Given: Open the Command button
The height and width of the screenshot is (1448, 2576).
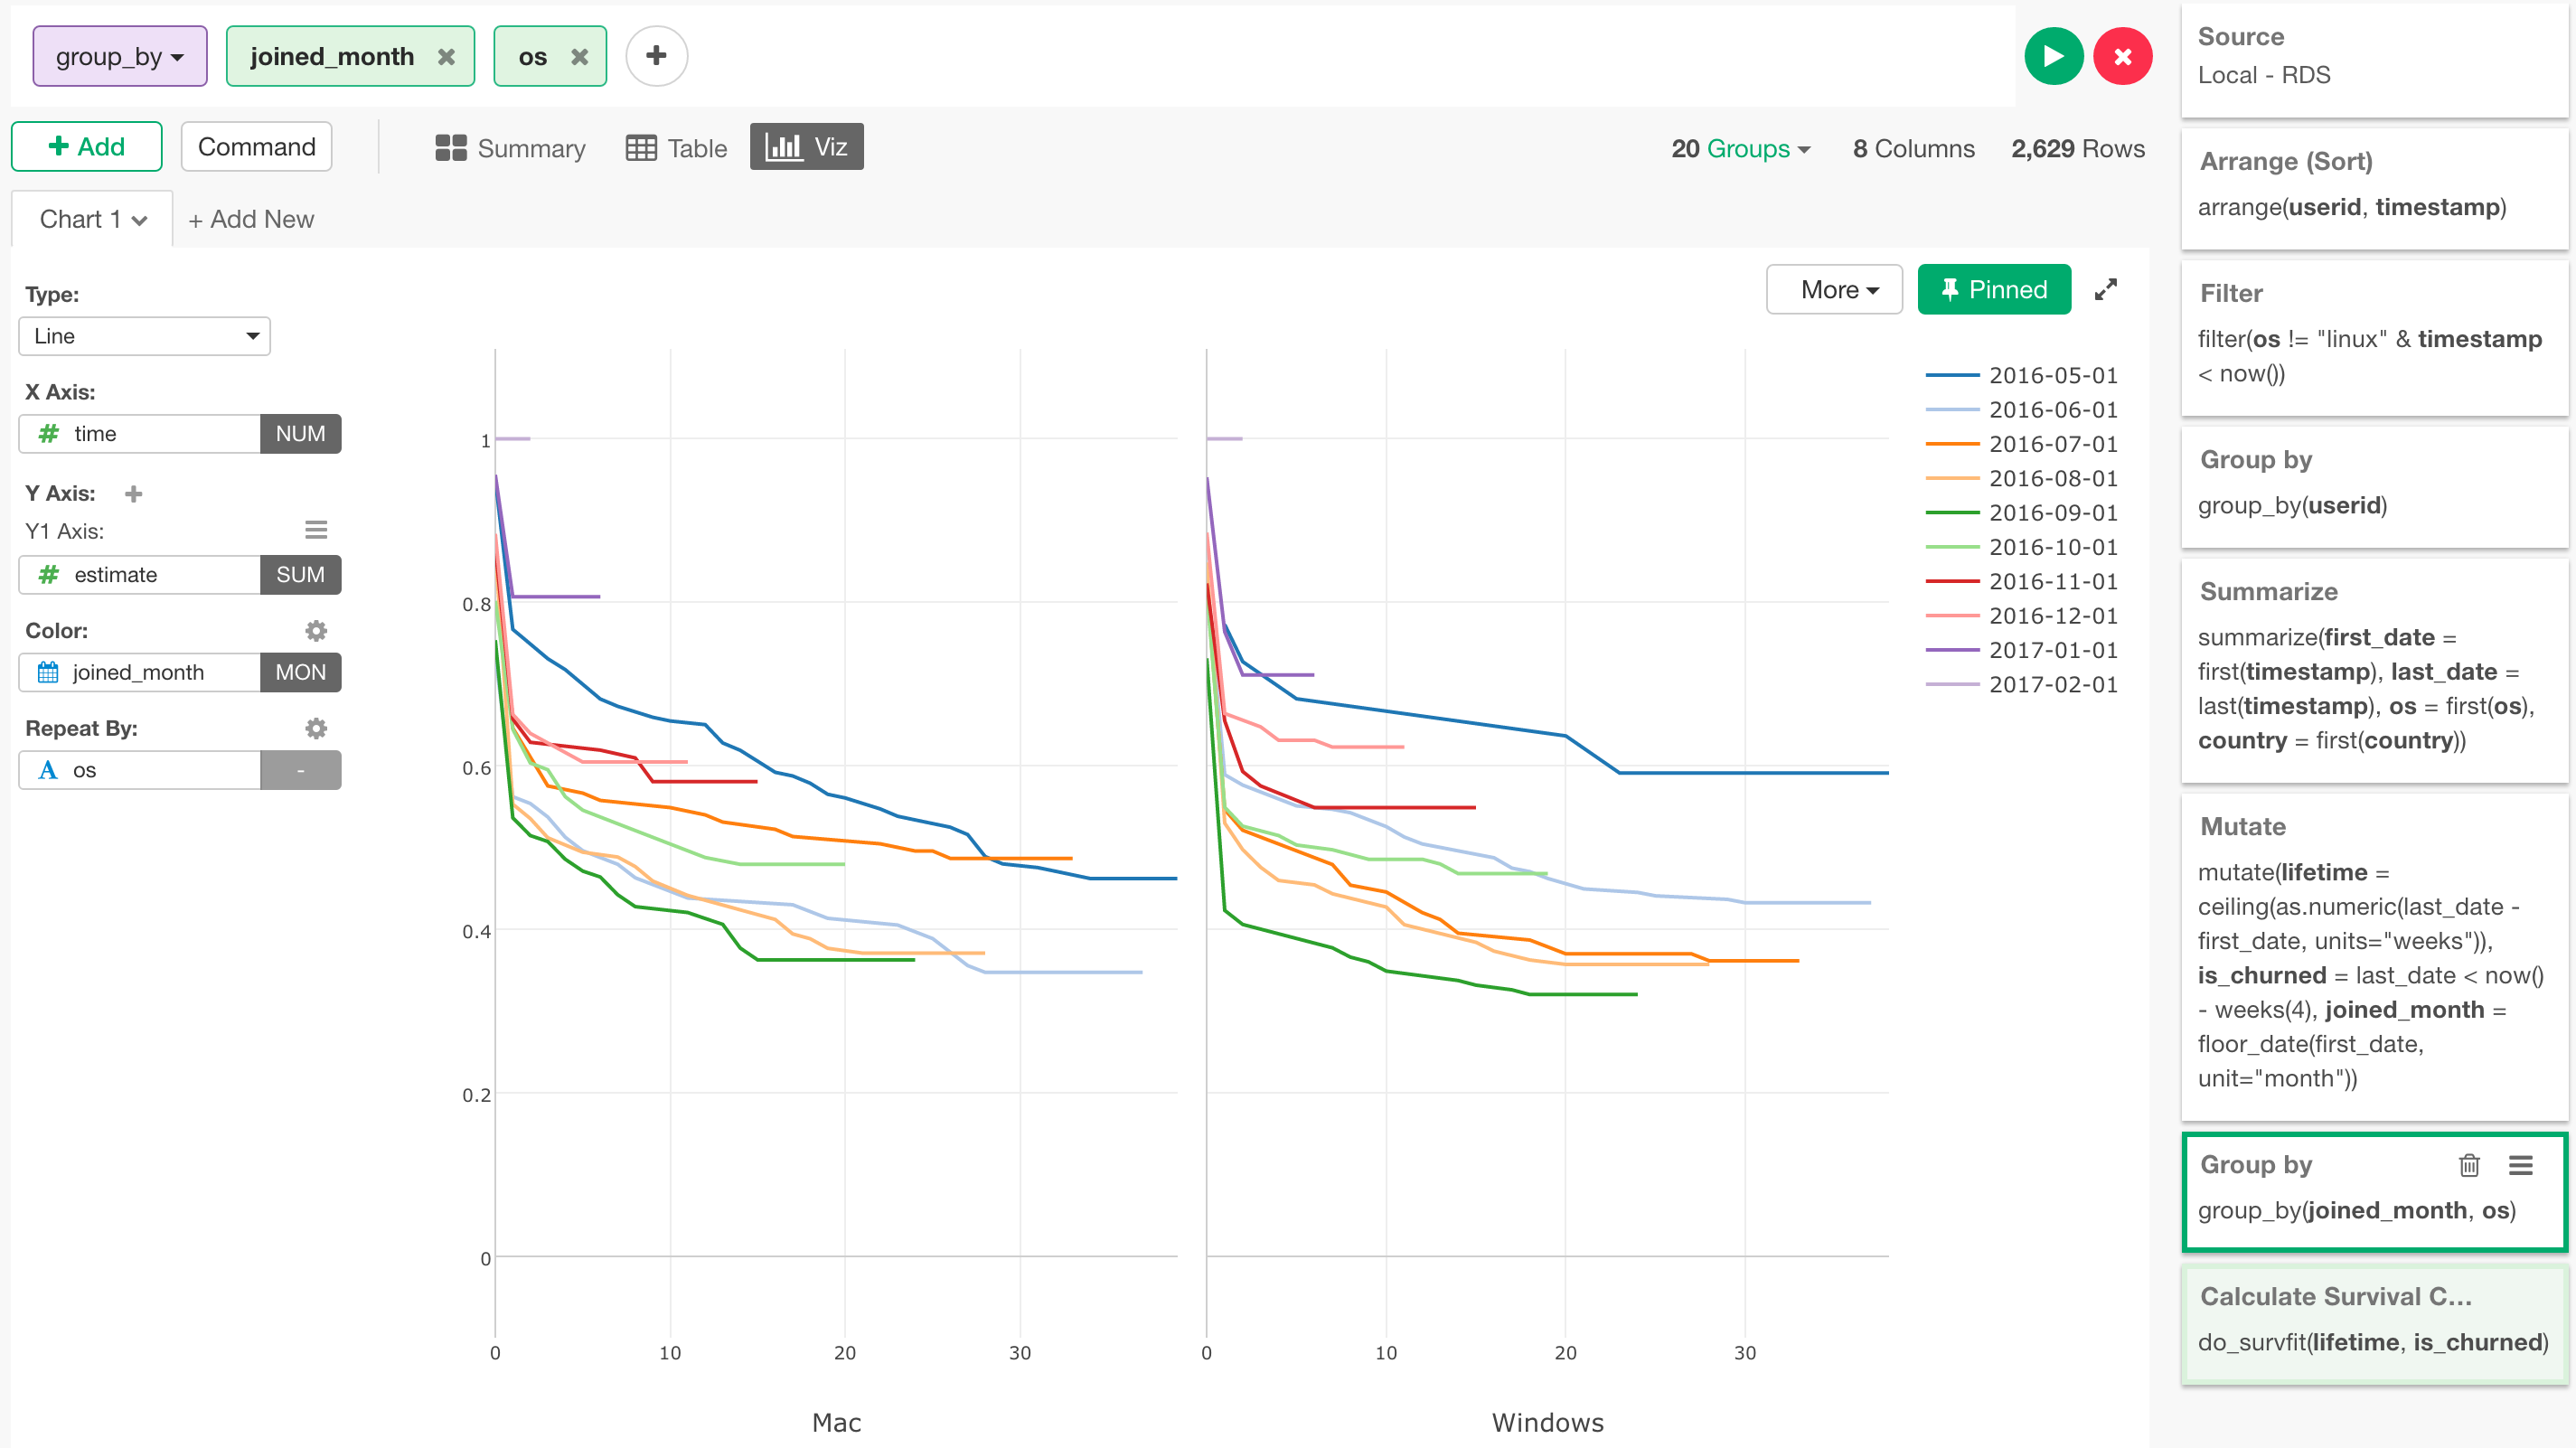Looking at the screenshot, I should [256, 147].
